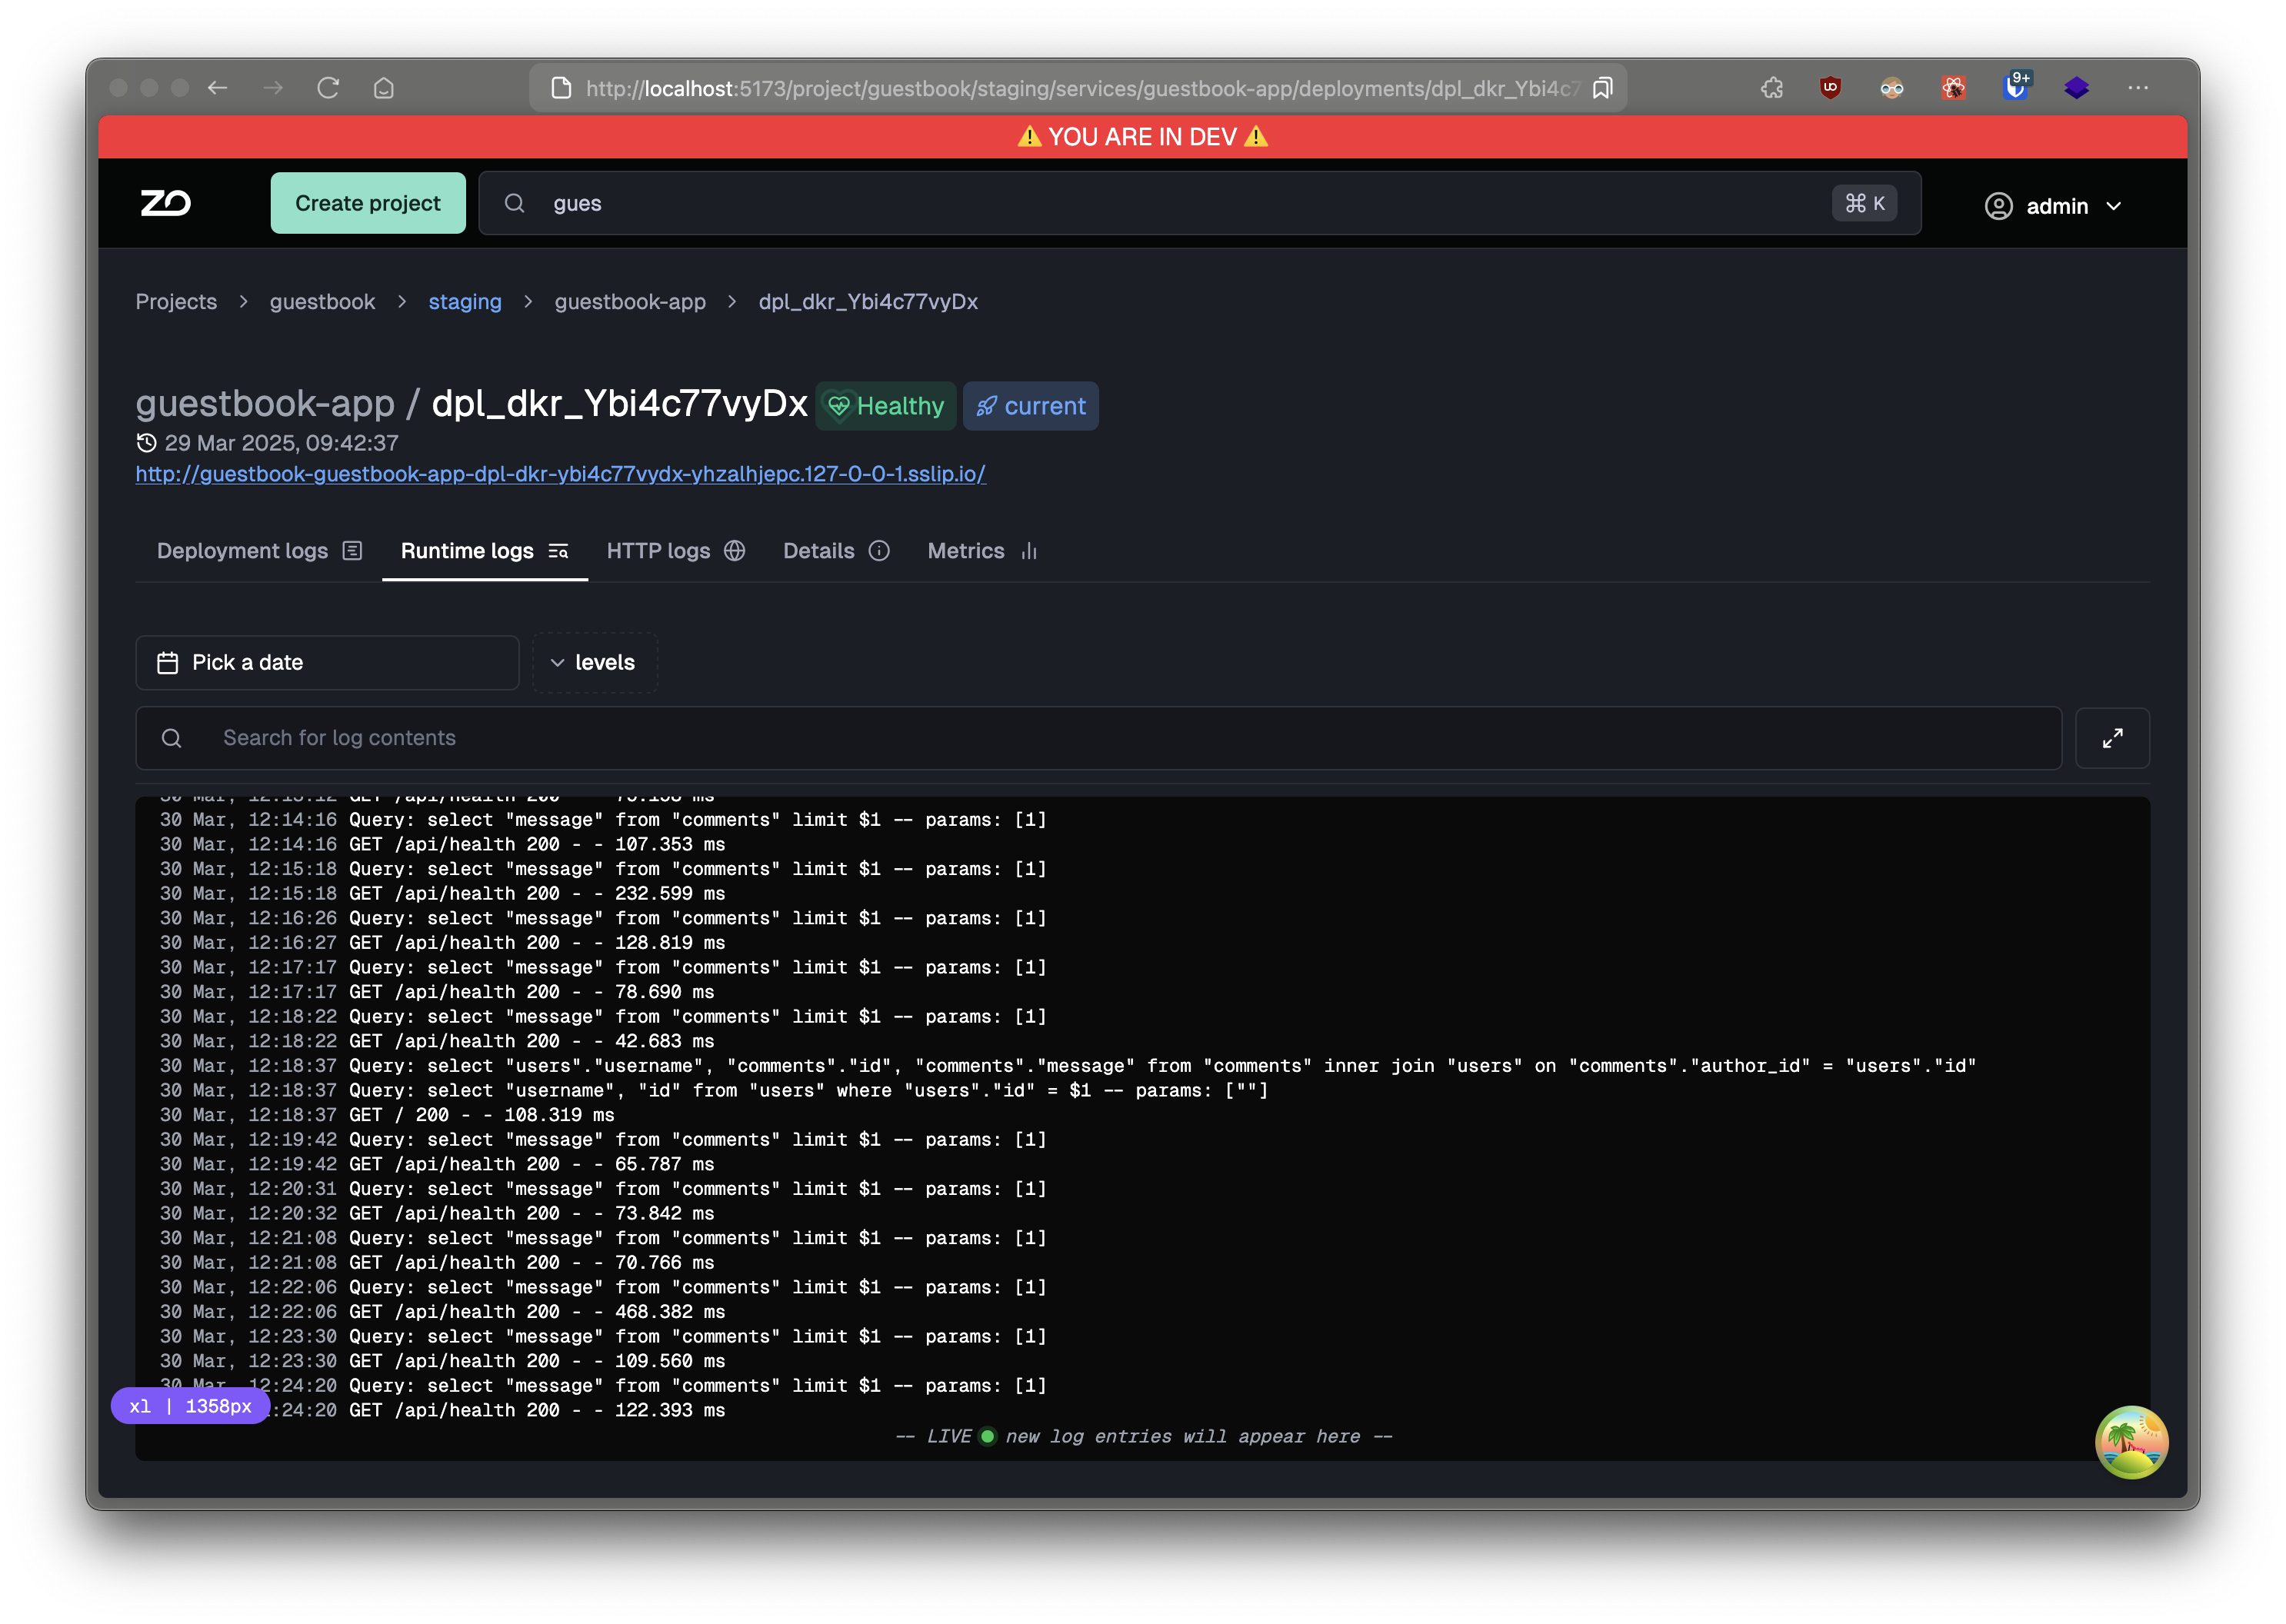Open the browser three-dot menu
The height and width of the screenshot is (1624, 2286).
2138,88
